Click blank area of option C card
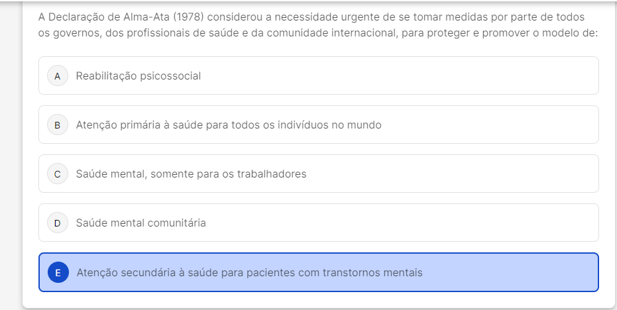 click(464, 174)
